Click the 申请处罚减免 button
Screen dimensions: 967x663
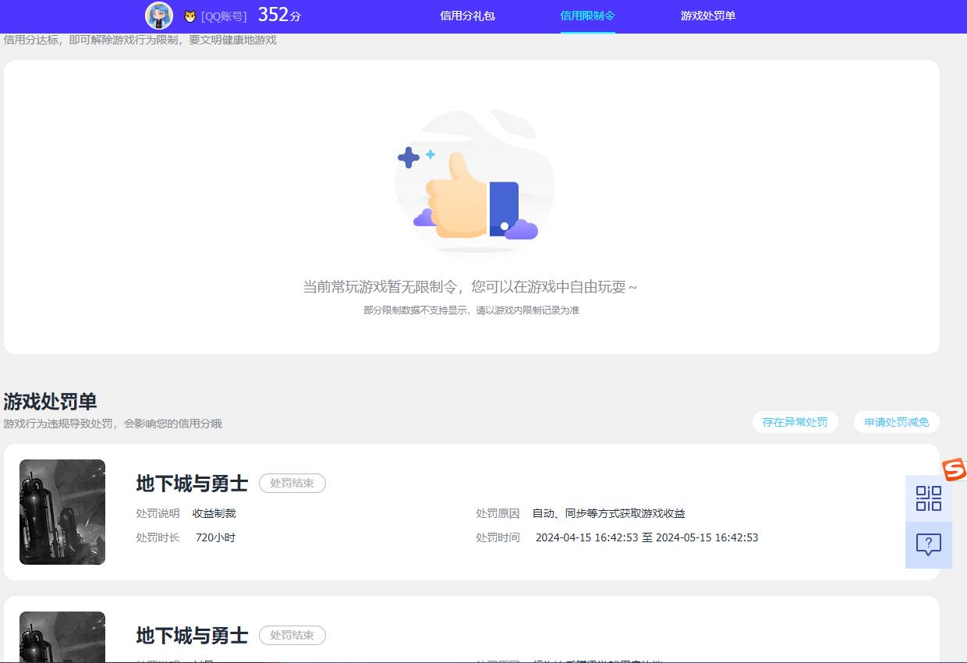click(896, 421)
